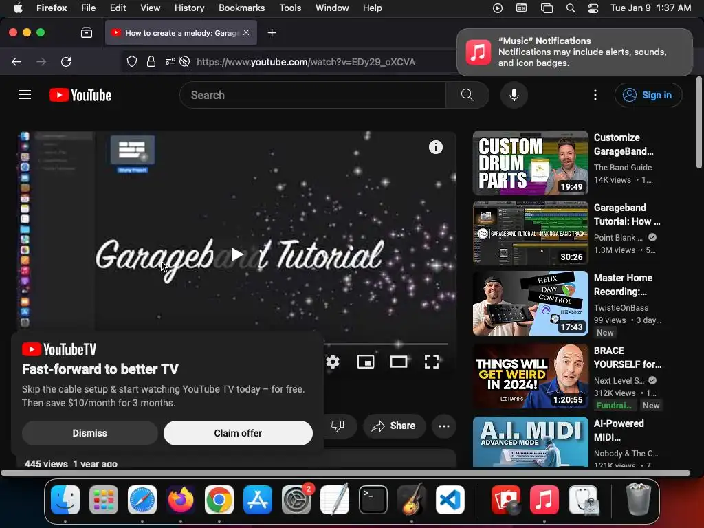Open Visual Studio Code from the Dock

(x=450, y=500)
